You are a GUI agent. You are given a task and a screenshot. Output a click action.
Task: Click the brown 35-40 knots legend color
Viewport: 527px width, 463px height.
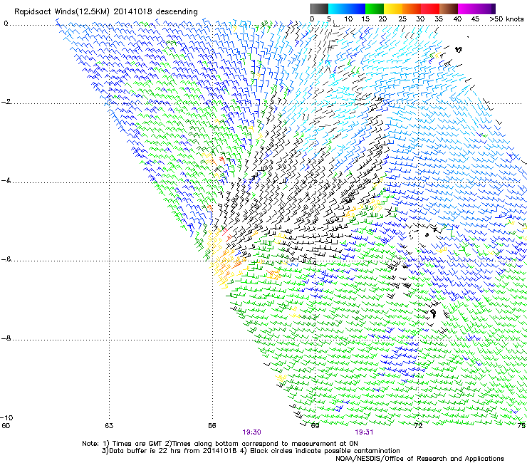[449, 9]
